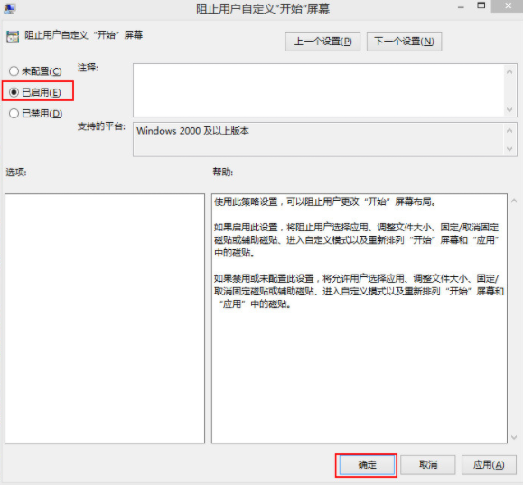
Task: Click the policy setting icon beside the title
Action: (x=13, y=37)
